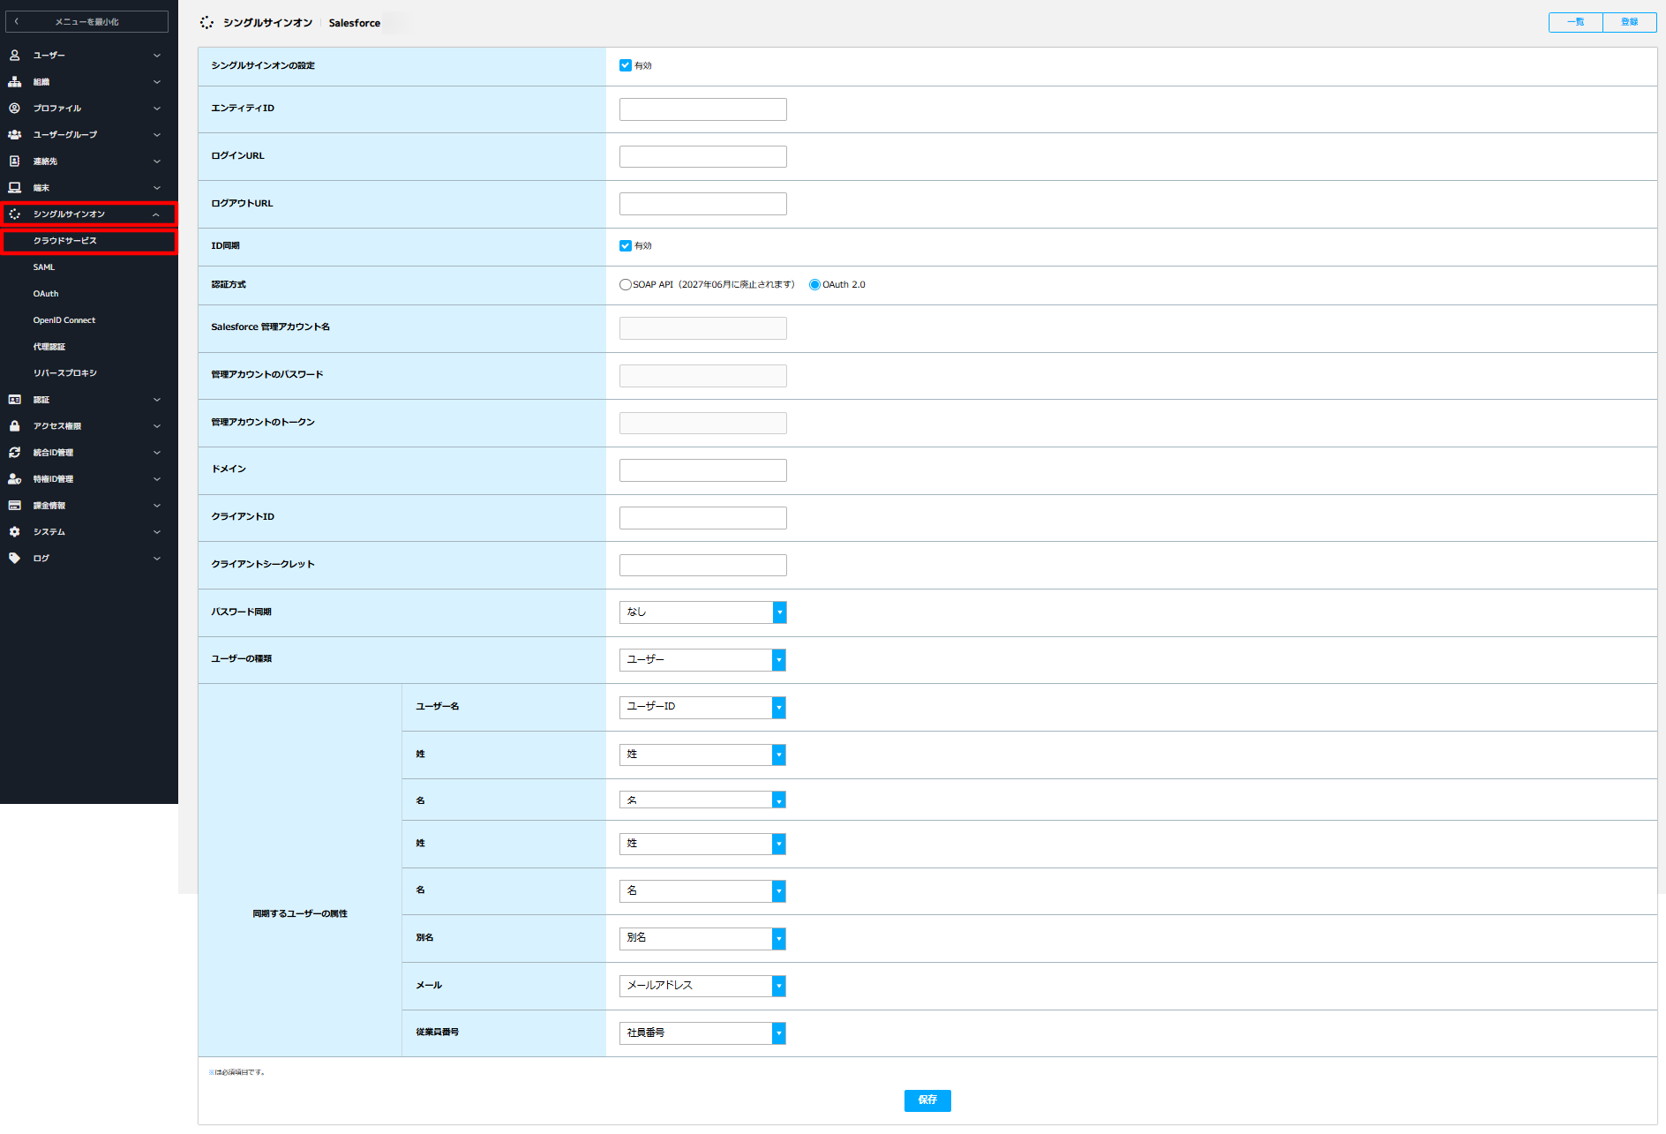Click the 一覧 list button
Image resolution: width=1666 pixels, height=1134 pixels.
point(1576,22)
